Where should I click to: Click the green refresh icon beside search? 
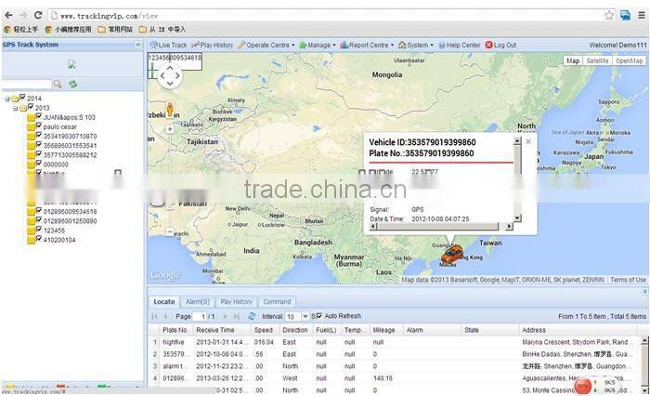pyautogui.click(x=72, y=84)
